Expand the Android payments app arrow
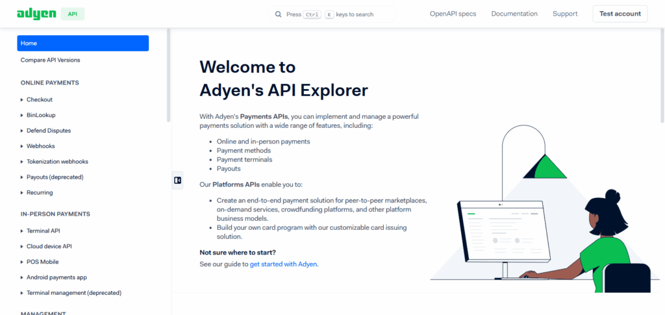The image size is (665, 315). 22,277
